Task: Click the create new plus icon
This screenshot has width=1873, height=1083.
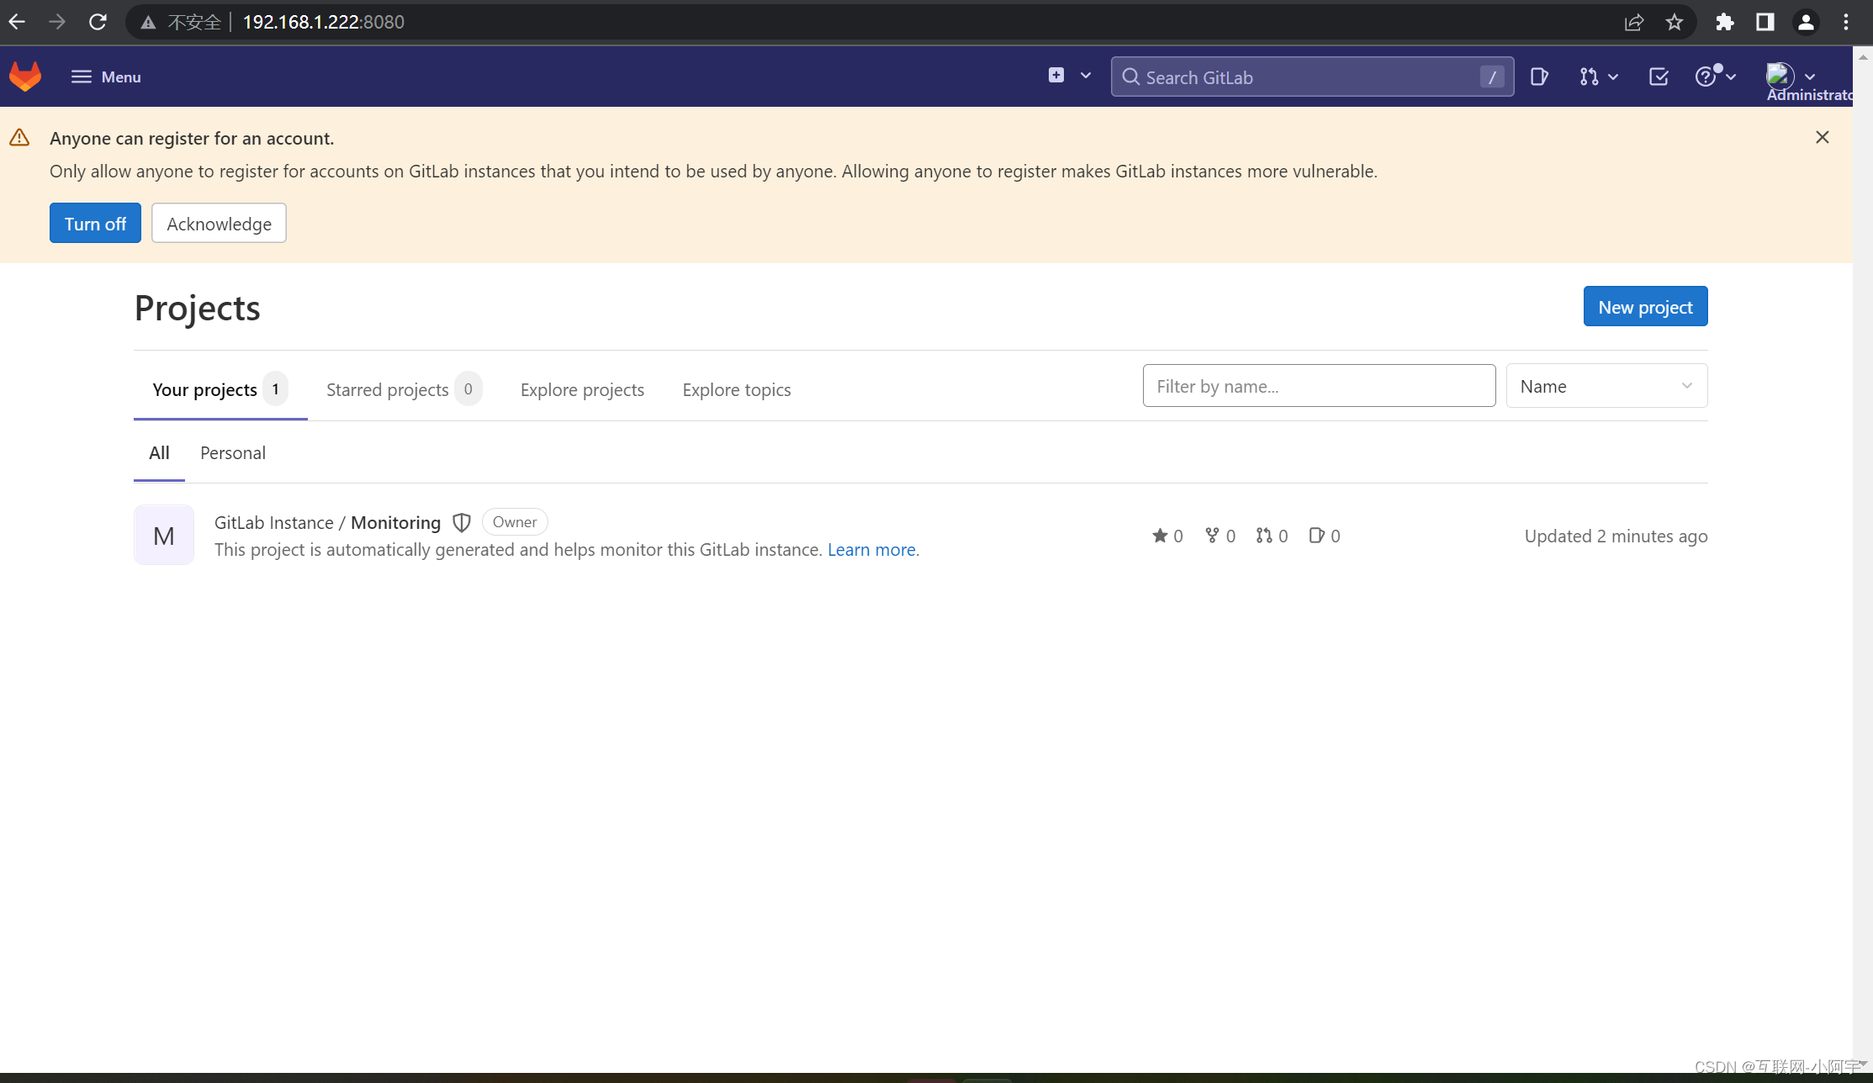Action: pos(1056,76)
